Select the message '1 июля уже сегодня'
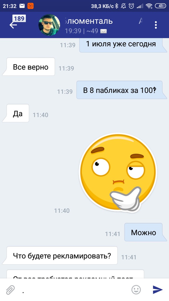This screenshot has height=301, width=169. coord(121,44)
